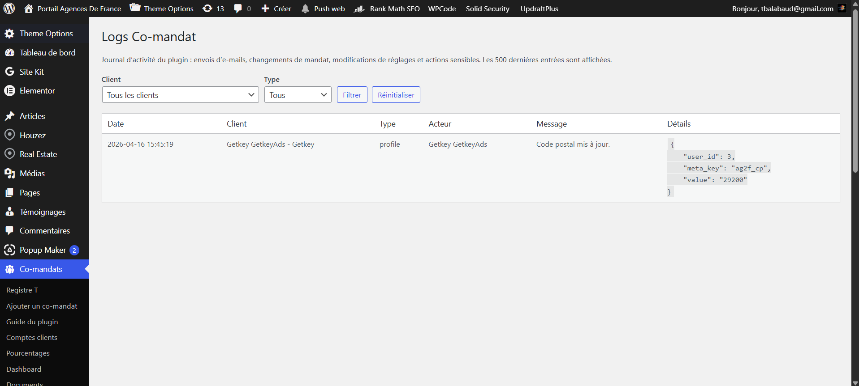Click the 'Logs Co-mandat' page heading
This screenshot has width=859, height=386.
(149, 37)
